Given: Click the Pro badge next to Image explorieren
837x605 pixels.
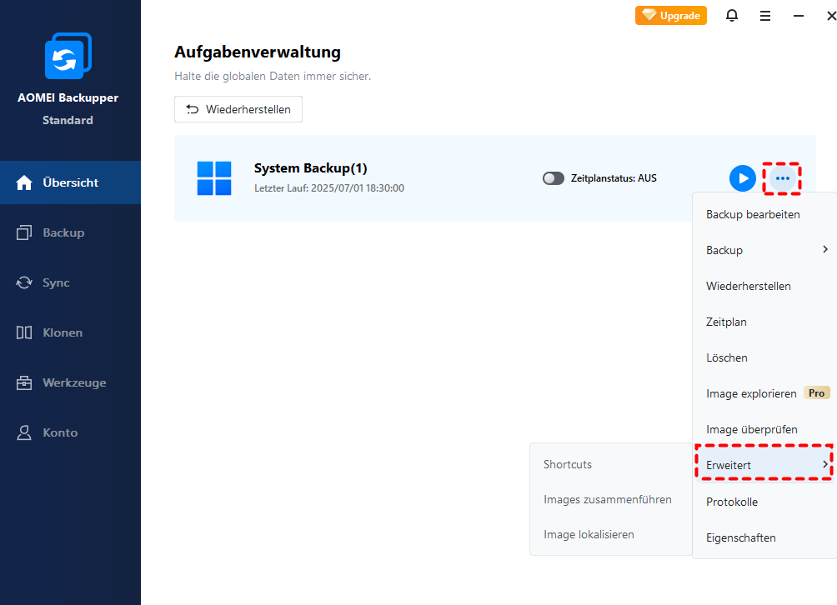Looking at the screenshot, I should (x=816, y=393).
